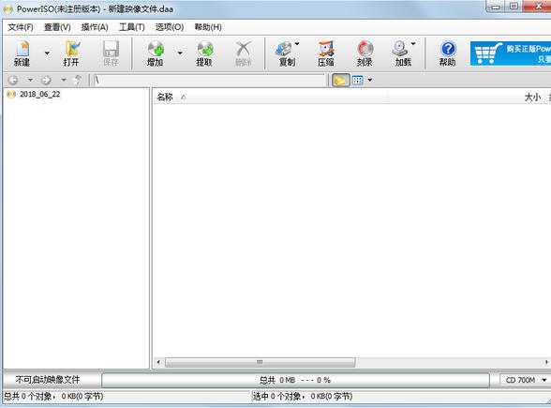This screenshot has width=551, height=408.
Task: Select the 2018_06_22 tree node
Action: 39,94
